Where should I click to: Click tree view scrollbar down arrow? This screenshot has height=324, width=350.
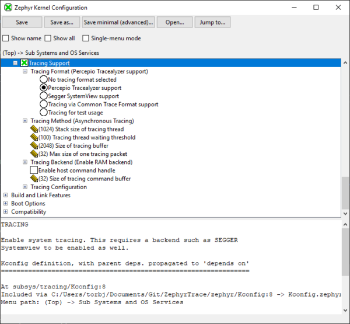[x=345, y=214]
